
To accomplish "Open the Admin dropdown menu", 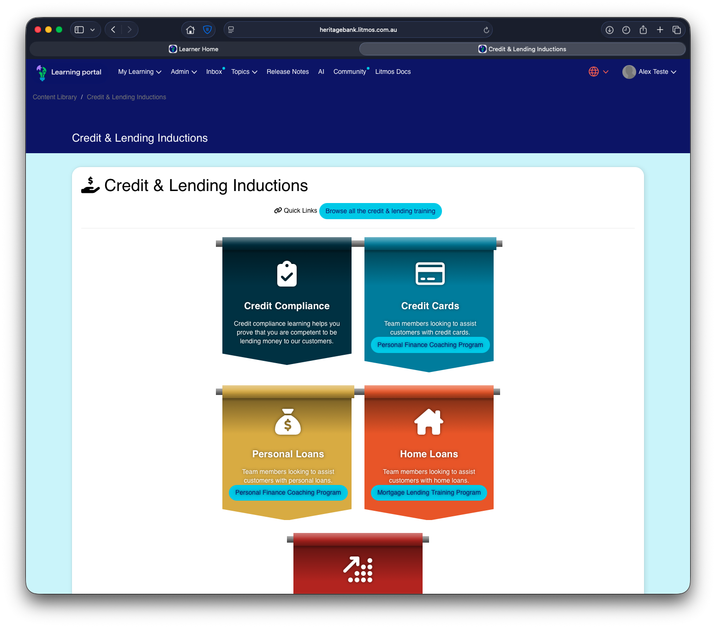I will pos(183,72).
